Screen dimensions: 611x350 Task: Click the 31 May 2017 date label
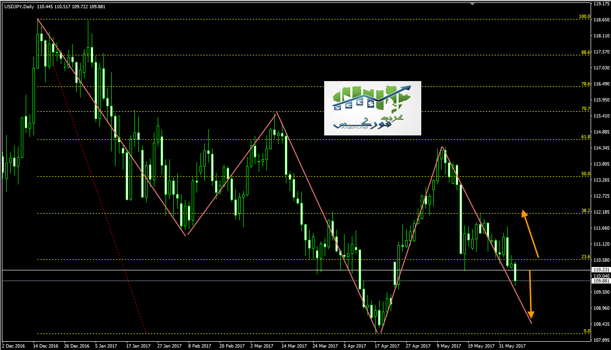pos(512,346)
